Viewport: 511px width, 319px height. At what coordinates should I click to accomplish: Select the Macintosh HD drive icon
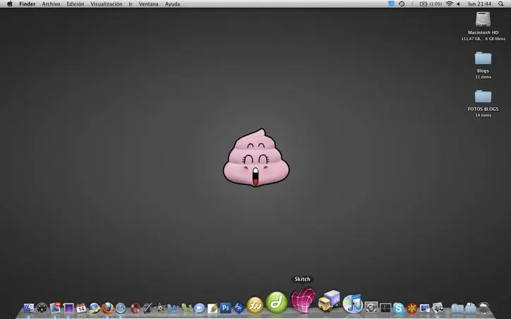click(x=483, y=19)
